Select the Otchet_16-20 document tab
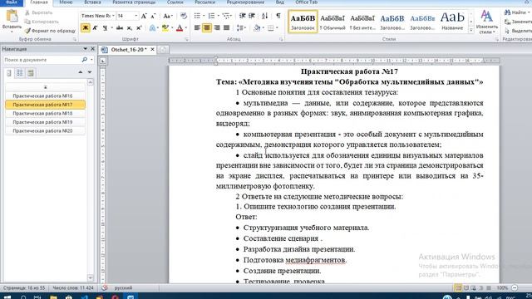This screenshot has width=532, height=299. tap(127, 50)
